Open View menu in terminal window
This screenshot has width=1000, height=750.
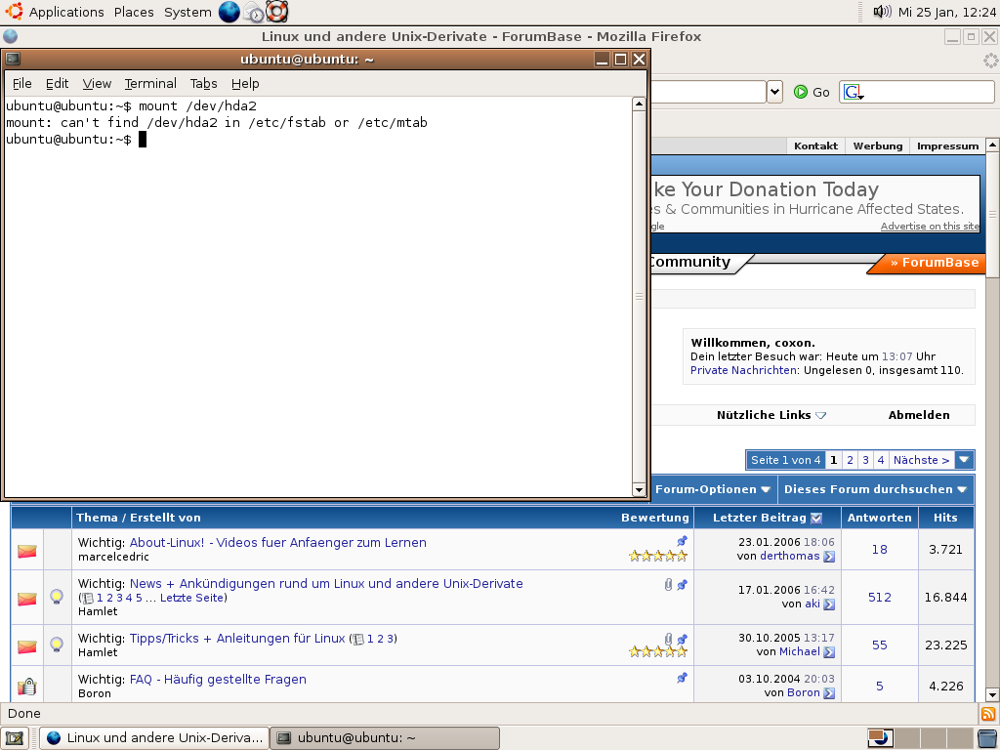coord(97,84)
